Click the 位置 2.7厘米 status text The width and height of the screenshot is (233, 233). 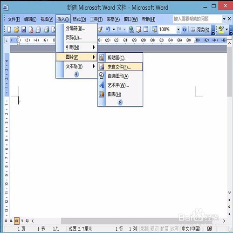pyautogui.click(x=81, y=229)
